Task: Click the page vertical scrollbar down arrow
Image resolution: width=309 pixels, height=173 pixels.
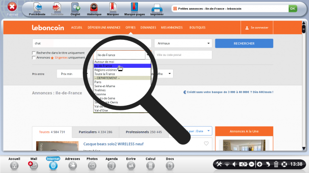Action: click(304, 148)
